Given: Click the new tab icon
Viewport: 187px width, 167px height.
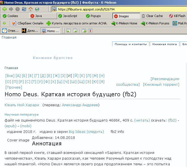Looking at the screenshot, I should click(x=84, y=31).
